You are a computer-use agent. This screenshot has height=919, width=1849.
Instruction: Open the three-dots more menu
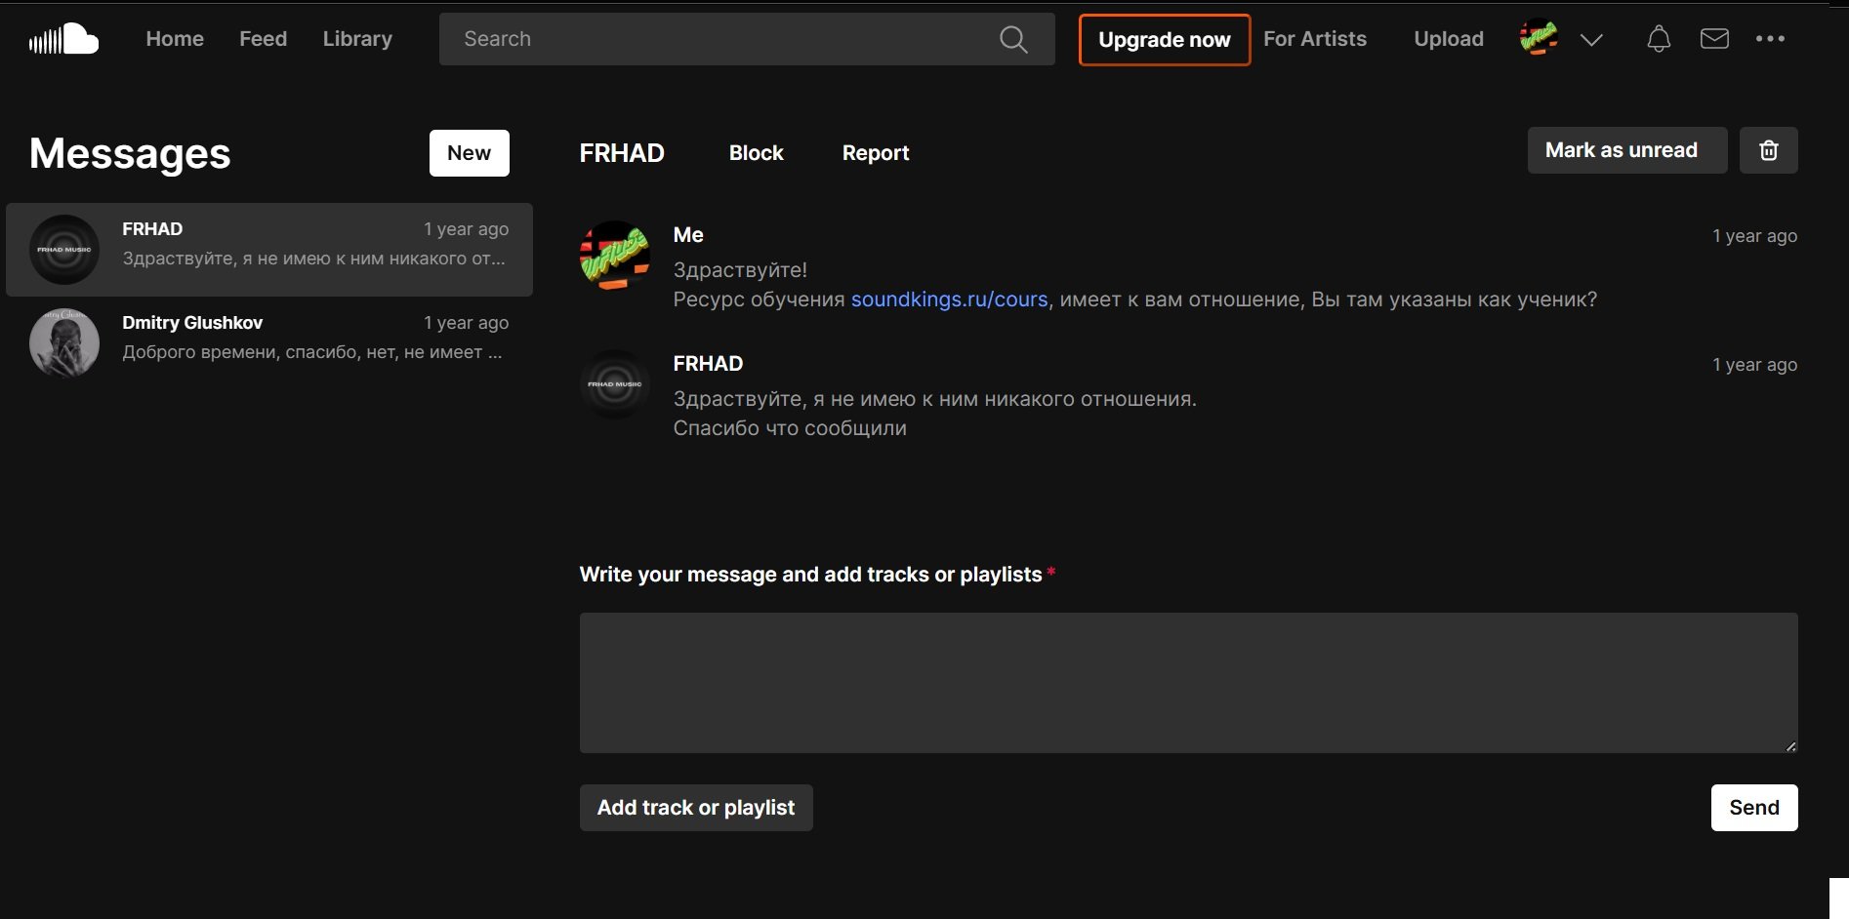click(x=1770, y=39)
